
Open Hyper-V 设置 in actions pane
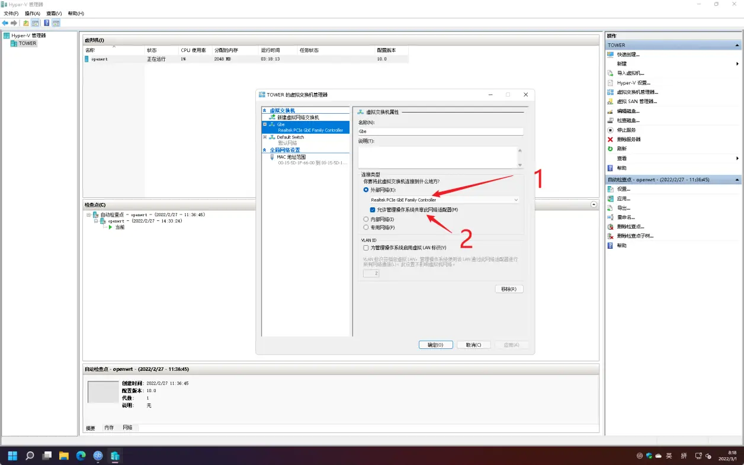click(x=633, y=83)
